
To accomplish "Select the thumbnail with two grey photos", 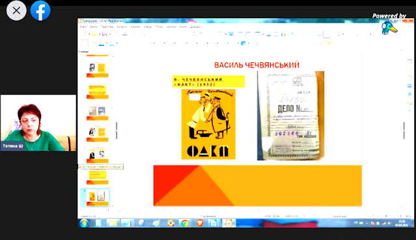I will 98,113.
